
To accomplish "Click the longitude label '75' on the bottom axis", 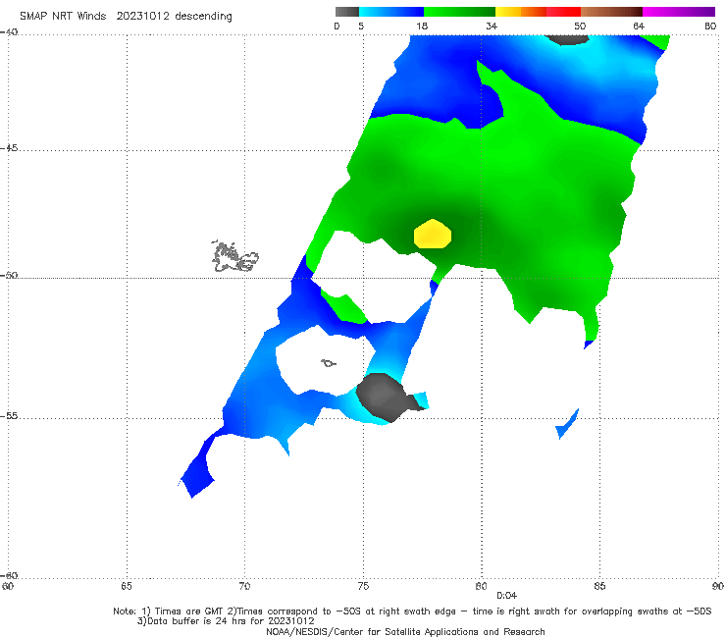I will pyautogui.click(x=363, y=587).
